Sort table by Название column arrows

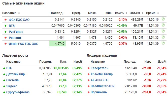(19, 13)
